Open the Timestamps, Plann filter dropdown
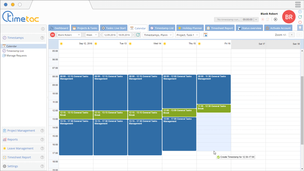The height and width of the screenshot is (171, 304). (x=158, y=35)
